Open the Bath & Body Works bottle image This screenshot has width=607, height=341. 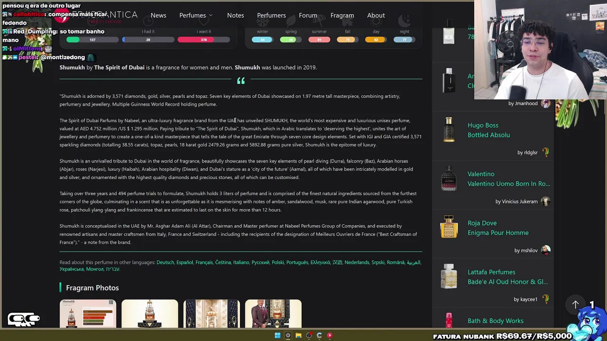(x=449, y=320)
